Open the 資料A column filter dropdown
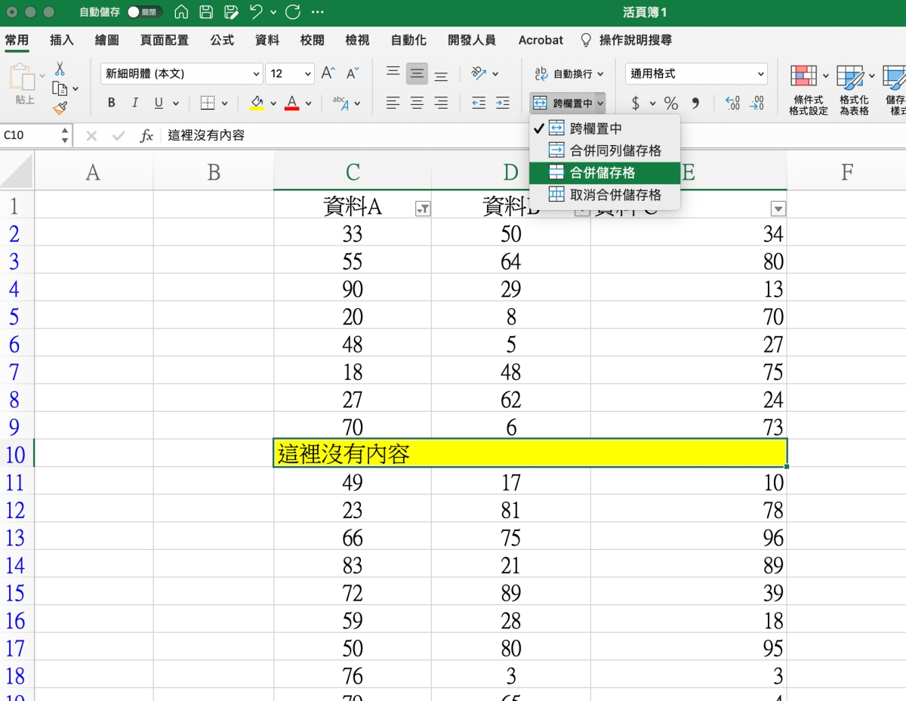Screen dimensions: 906x701 [x=423, y=210]
